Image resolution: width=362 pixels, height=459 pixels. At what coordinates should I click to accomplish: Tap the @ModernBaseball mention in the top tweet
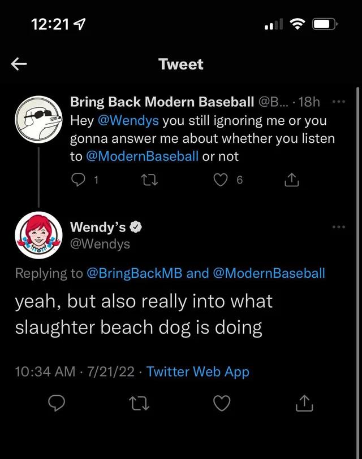(x=142, y=156)
